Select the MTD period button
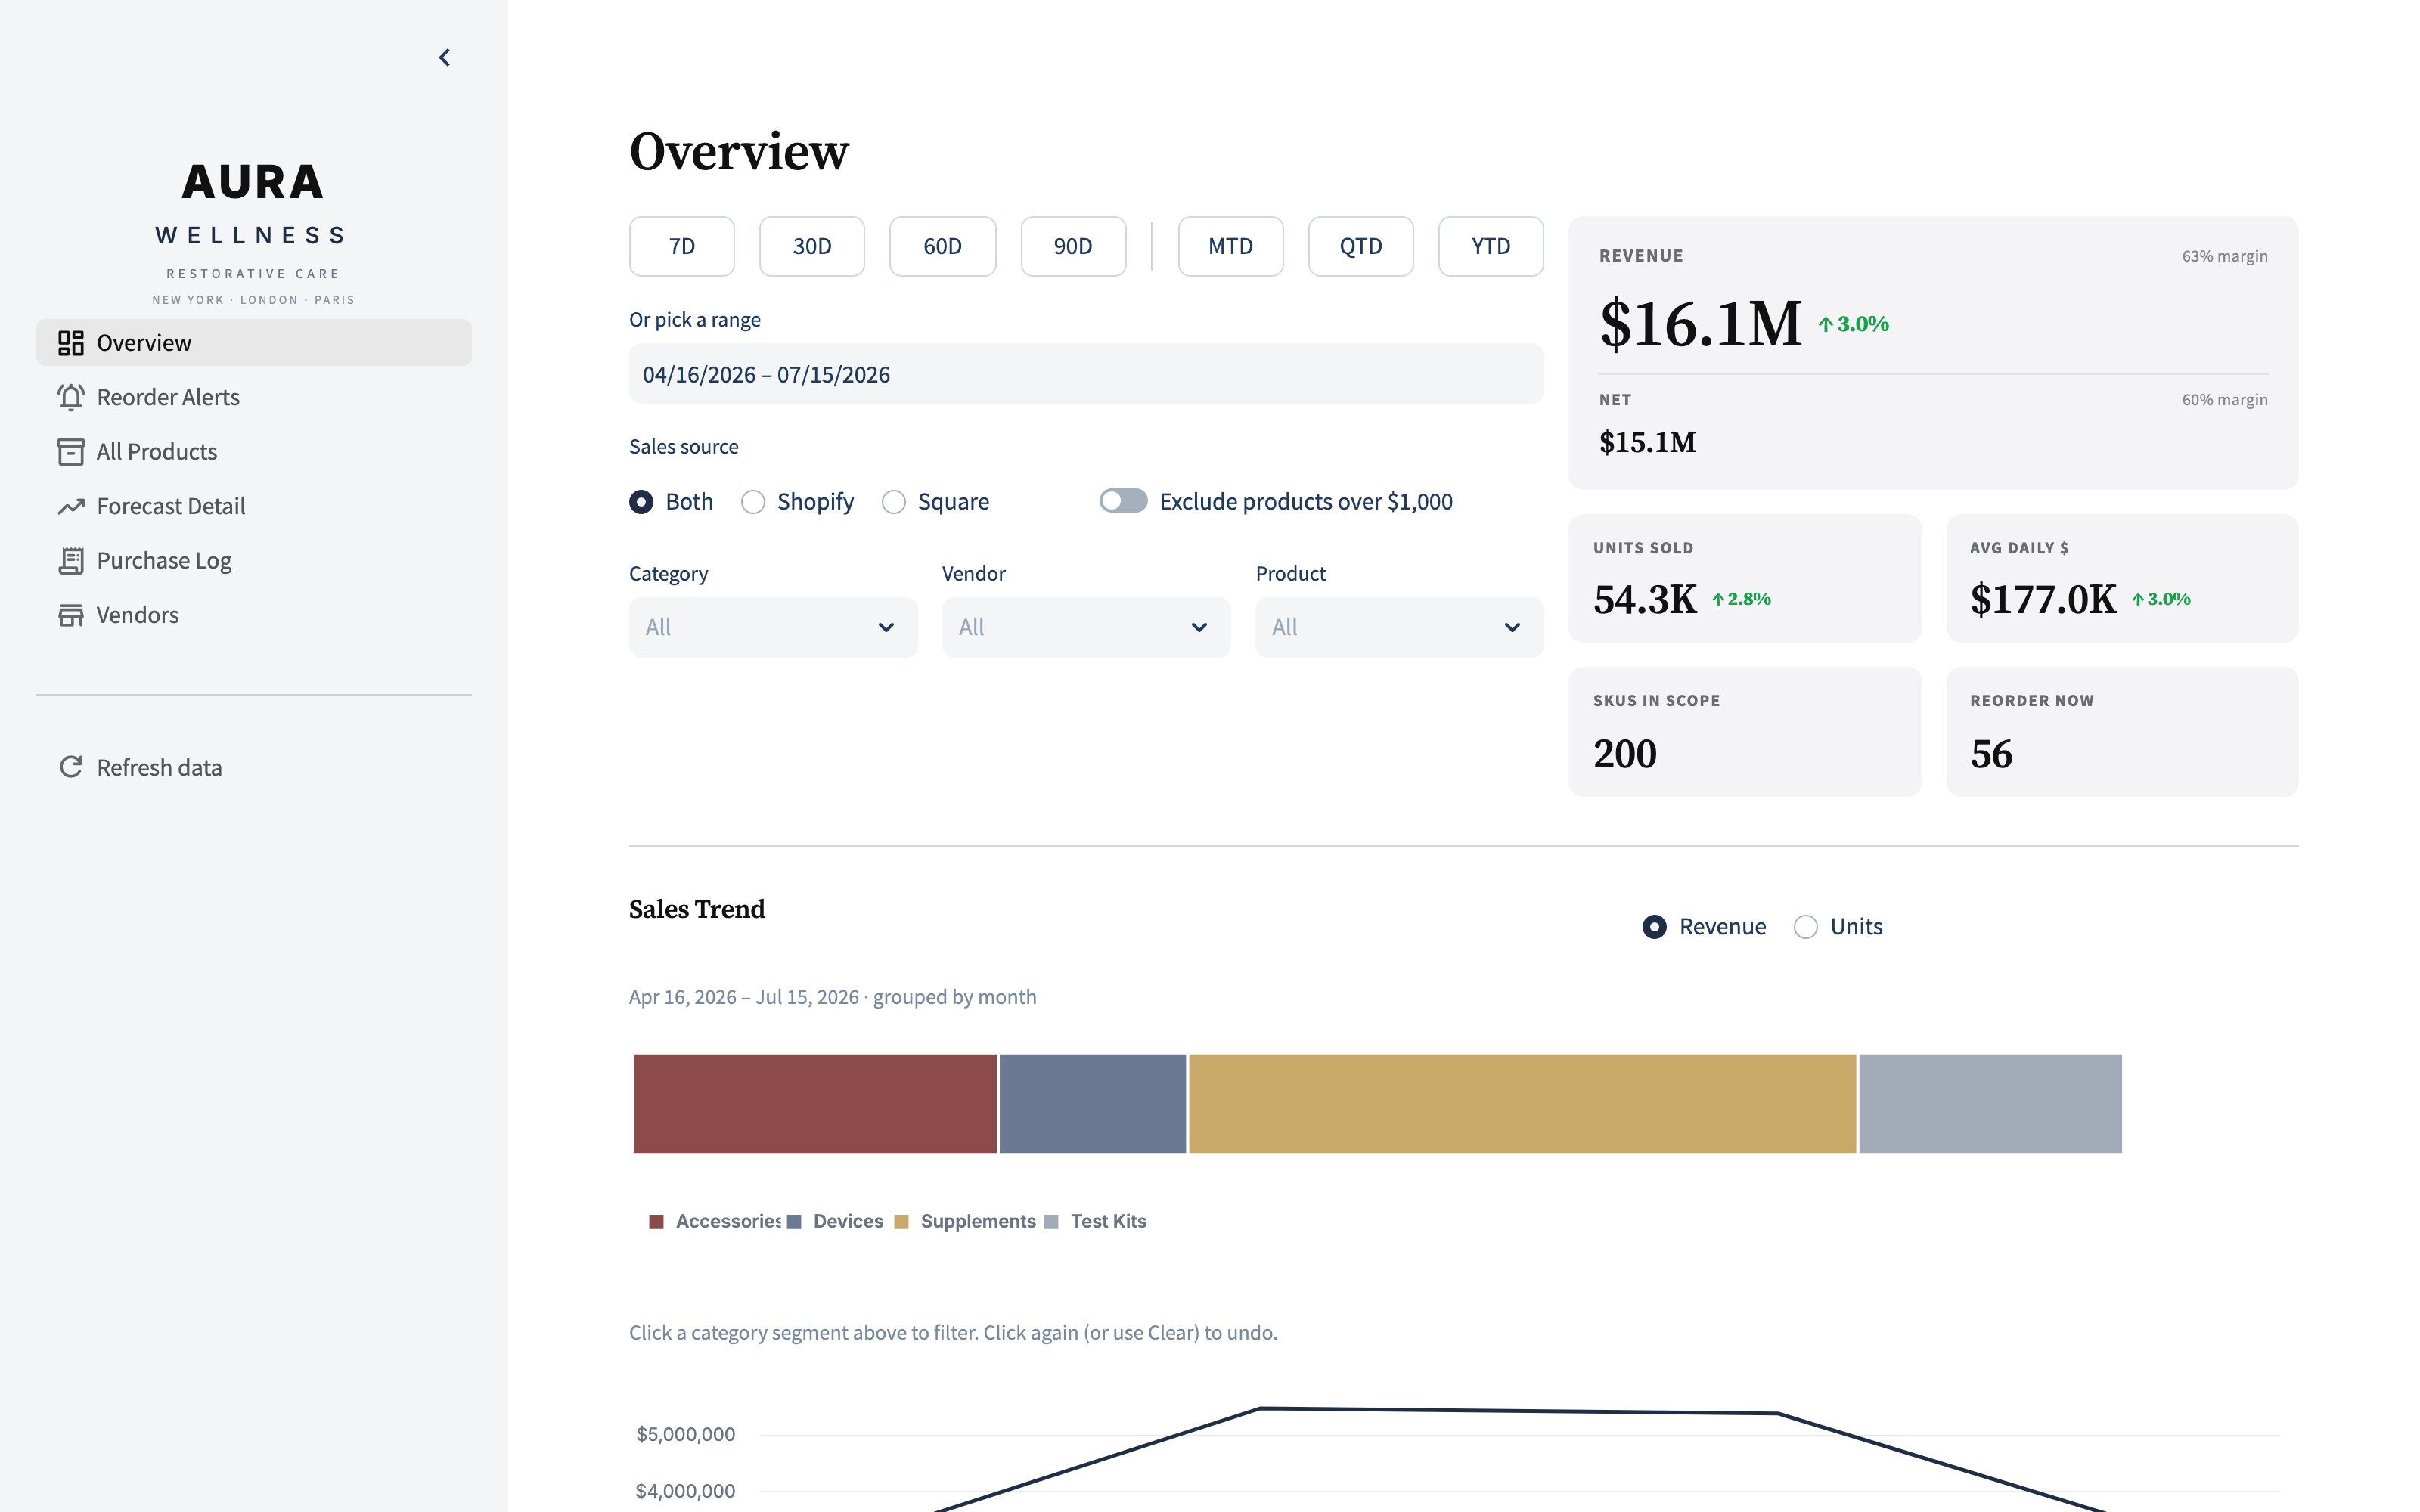Viewport: 2420px width, 1512px height. (1230, 246)
